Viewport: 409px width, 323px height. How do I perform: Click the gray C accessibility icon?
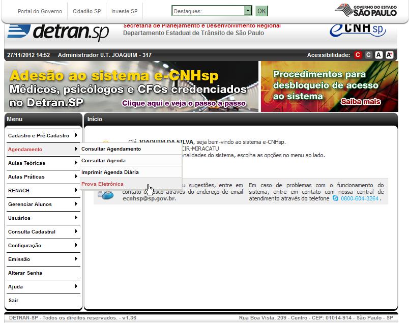coord(368,55)
